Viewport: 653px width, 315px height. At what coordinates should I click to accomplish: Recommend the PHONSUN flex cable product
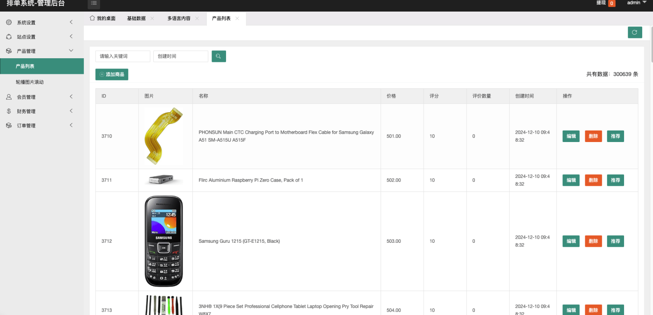[x=615, y=136]
